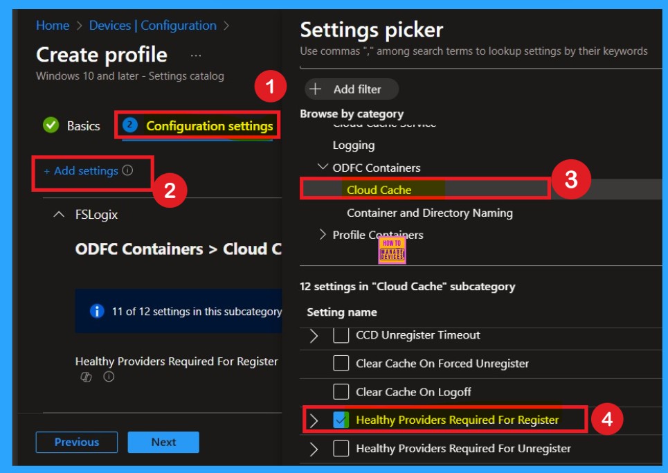Click the info icon beside Add settings

(127, 170)
